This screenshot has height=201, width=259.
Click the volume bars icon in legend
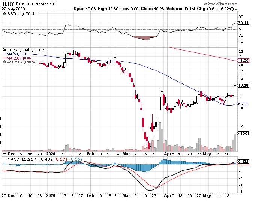click(5, 62)
